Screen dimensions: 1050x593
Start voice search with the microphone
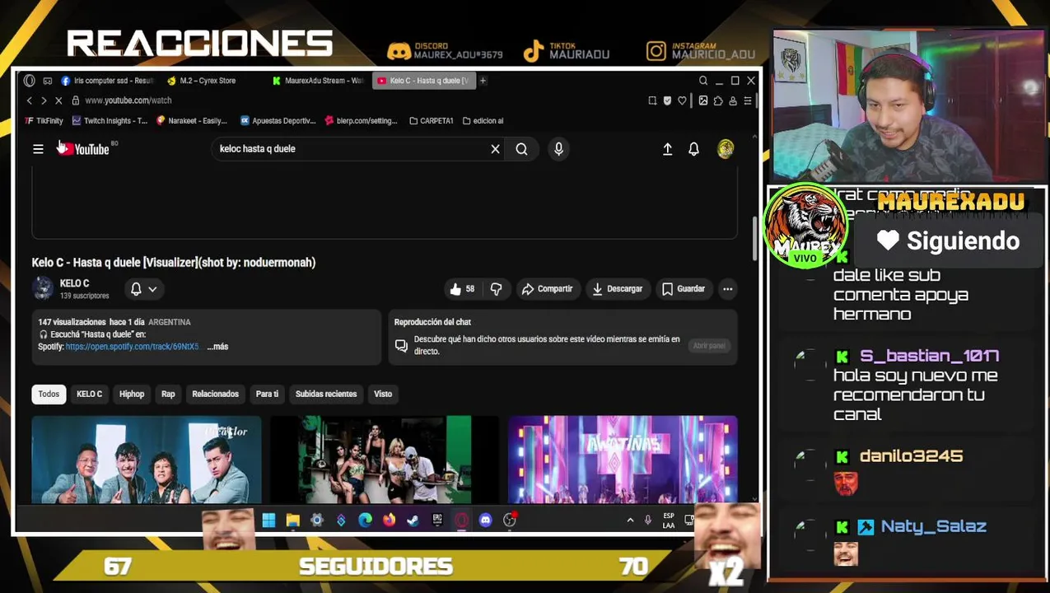[x=558, y=149]
